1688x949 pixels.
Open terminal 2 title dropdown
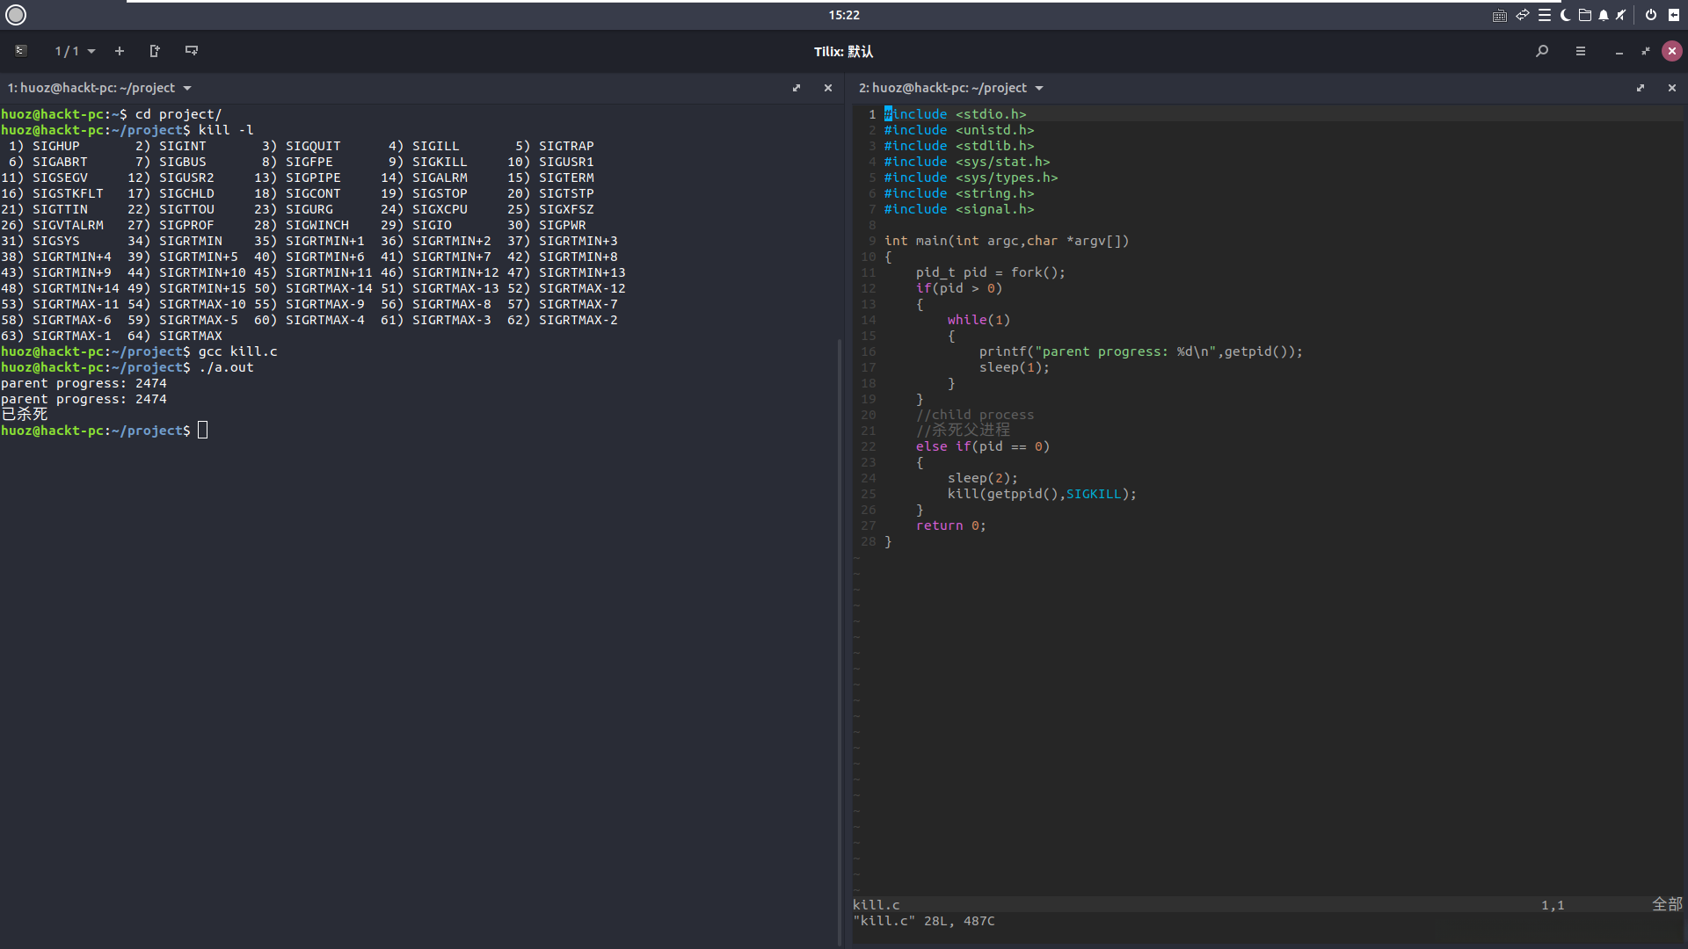(x=1039, y=88)
